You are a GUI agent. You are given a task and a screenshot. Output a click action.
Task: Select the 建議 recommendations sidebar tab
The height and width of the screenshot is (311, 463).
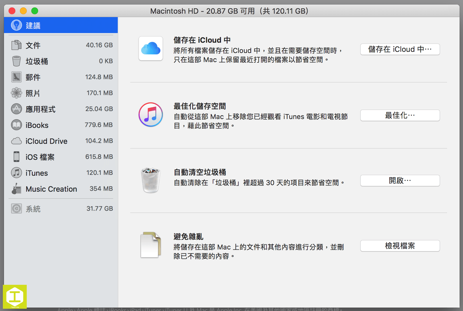point(61,25)
